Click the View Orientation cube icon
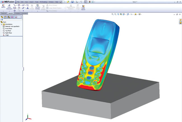This screenshot has width=182, height=122. [123, 14]
